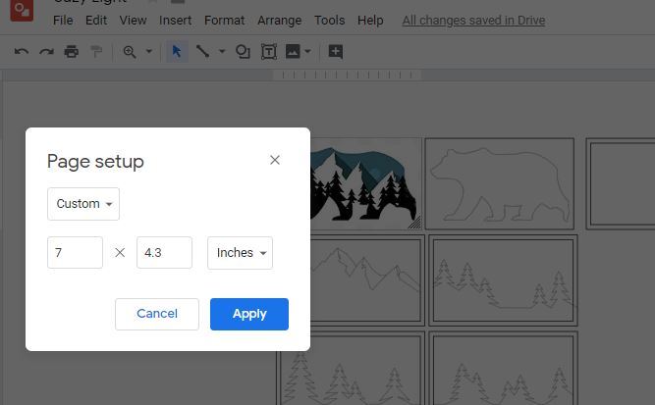Image resolution: width=655 pixels, height=405 pixels.
Task: Open the Insert menu
Action: click(176, 20)
